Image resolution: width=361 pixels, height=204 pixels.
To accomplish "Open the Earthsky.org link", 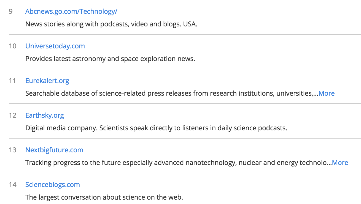I will click(x=44, y=115).
